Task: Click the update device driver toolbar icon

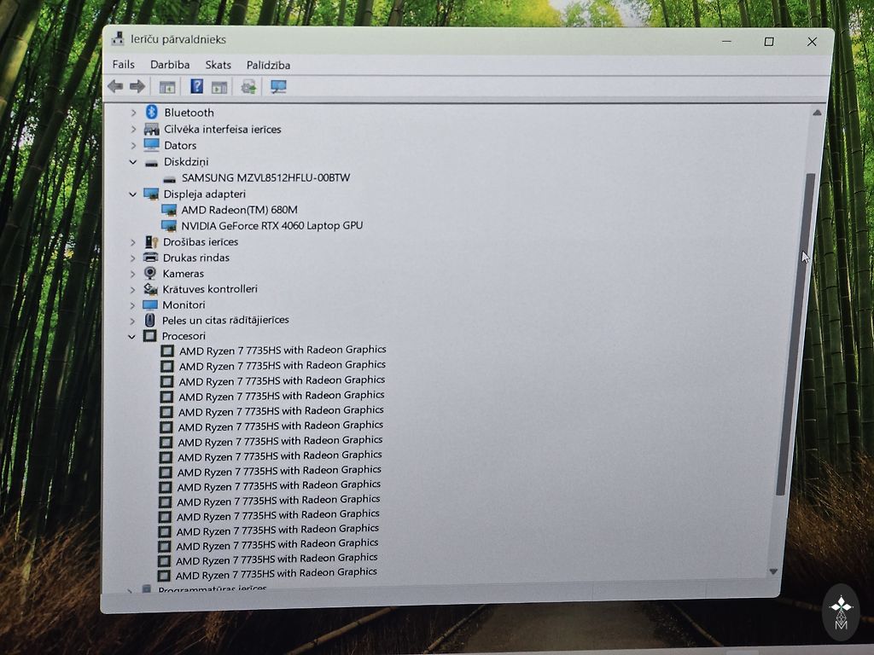Action: point(248,86)
